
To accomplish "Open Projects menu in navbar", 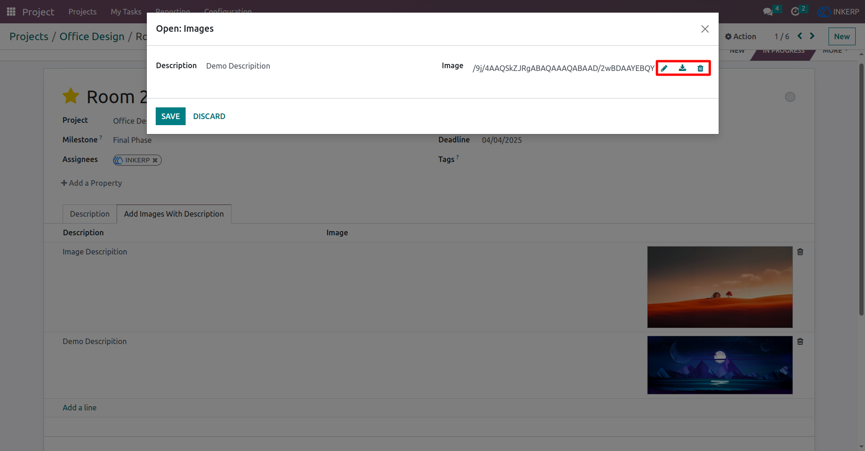I will pyautogui.click(x=82, y=12).
